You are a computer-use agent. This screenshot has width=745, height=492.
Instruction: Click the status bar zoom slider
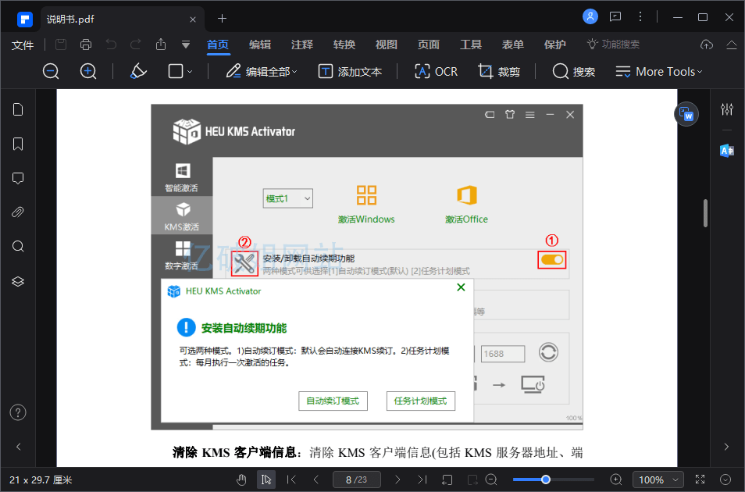click(x=554, y=480)
